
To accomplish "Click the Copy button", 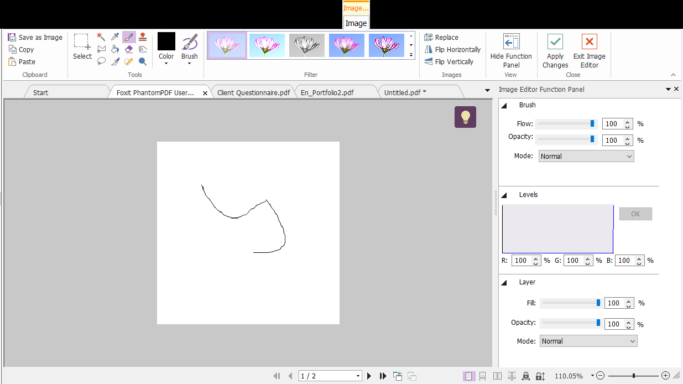I will point(21,49).
